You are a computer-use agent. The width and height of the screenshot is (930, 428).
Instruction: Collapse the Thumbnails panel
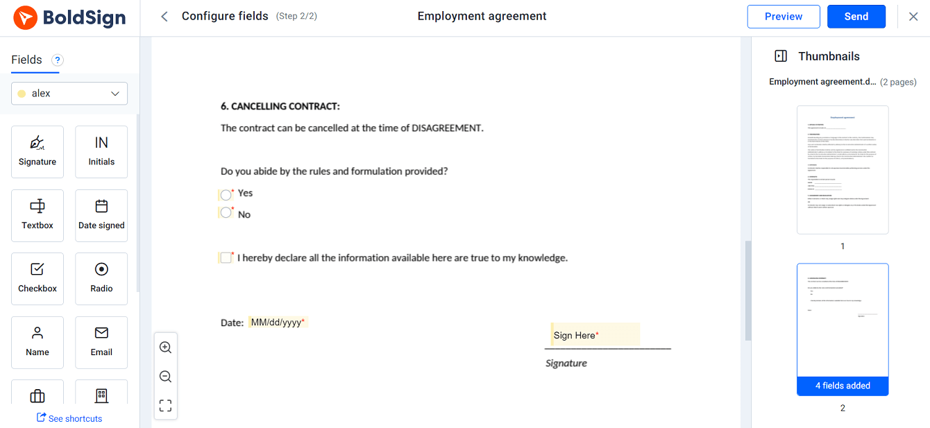tap(781, 56)
